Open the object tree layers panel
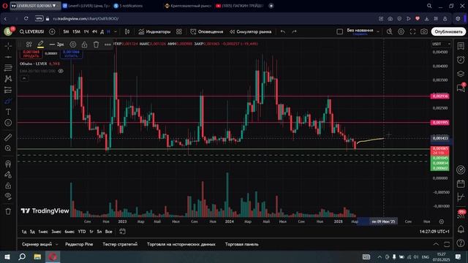The height and width of the screenshot is (263, 468). point(461,74)
